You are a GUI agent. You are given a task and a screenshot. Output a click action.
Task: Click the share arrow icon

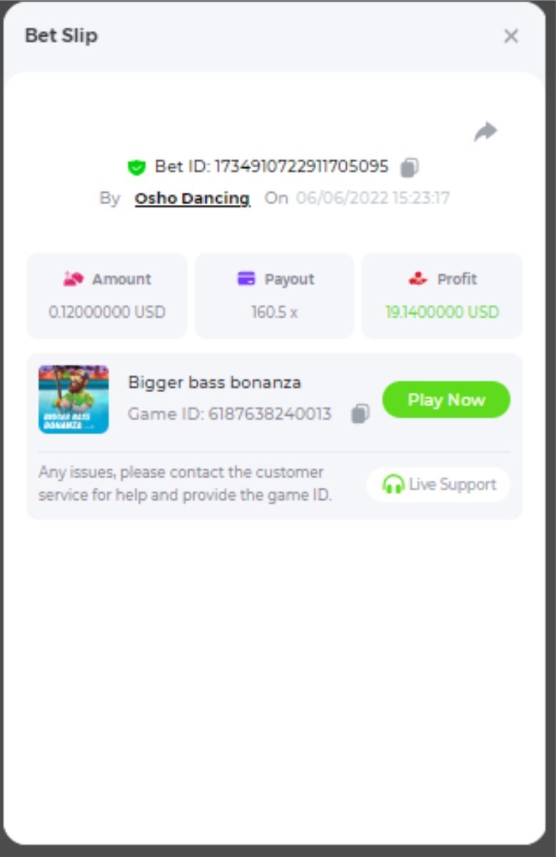click(x=485, y=131)
